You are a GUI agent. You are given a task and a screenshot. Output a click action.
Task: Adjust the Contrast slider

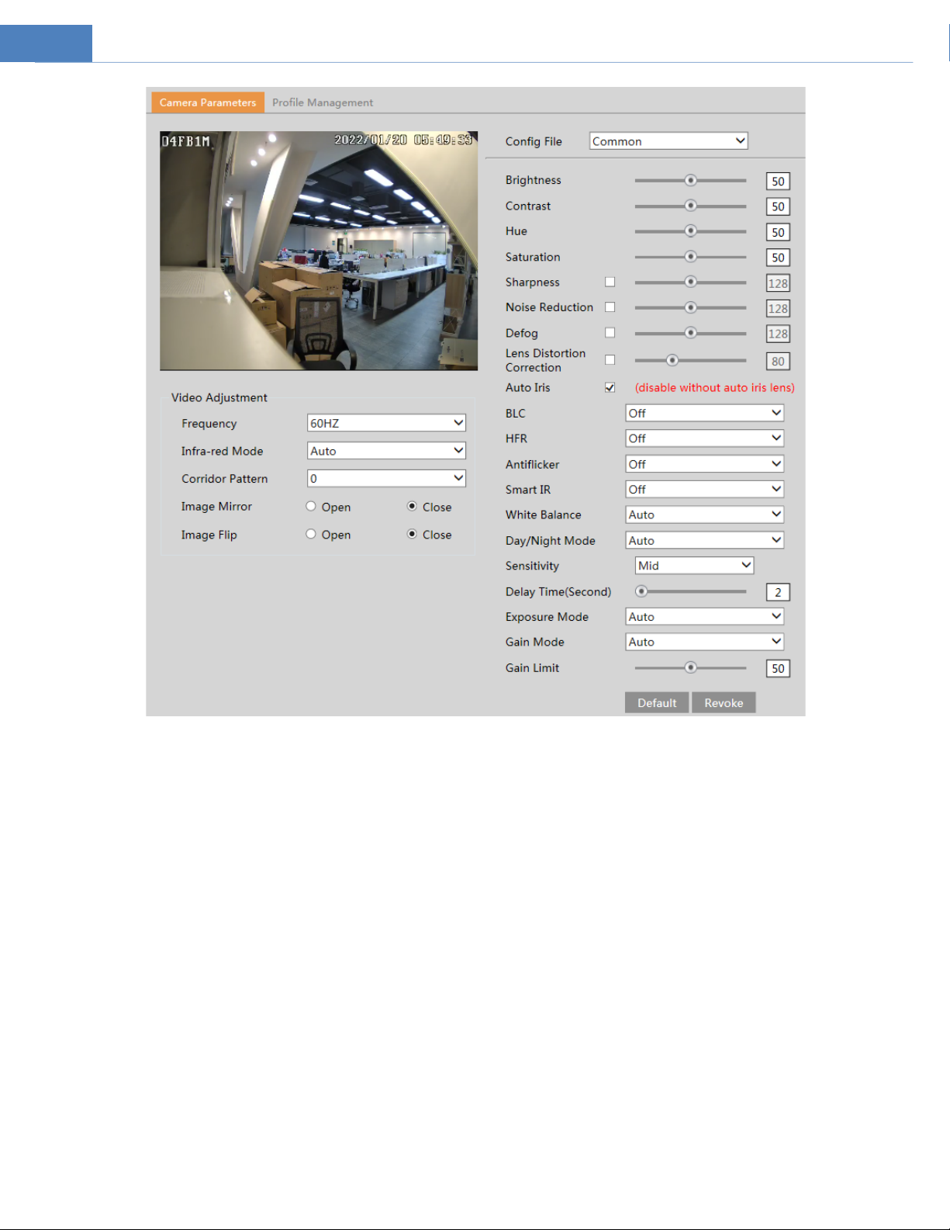coord(690,206)
